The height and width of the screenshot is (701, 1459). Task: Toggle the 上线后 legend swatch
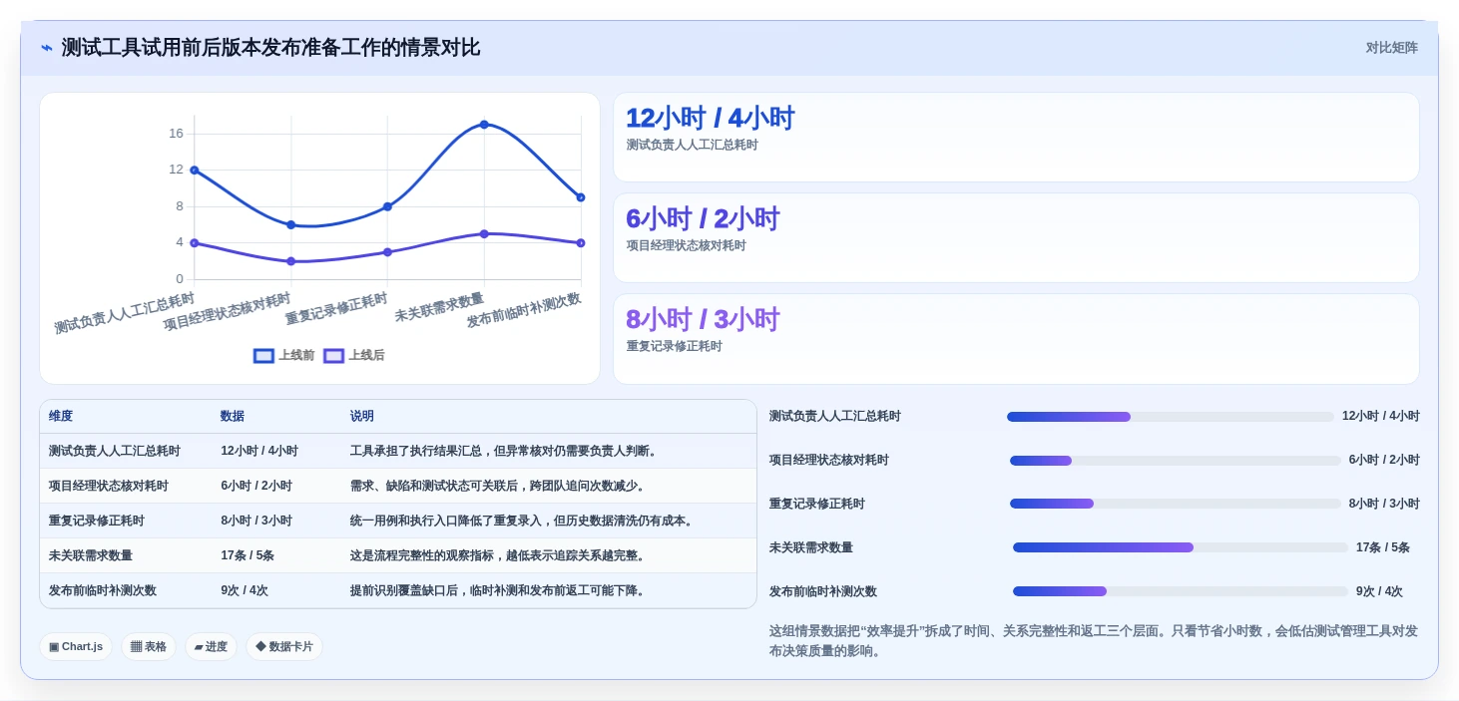[333, 356]
